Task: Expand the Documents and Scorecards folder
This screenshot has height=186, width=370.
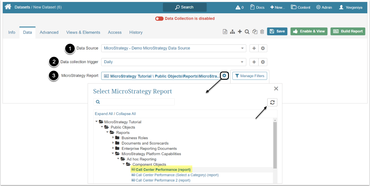Action: click(113, 143)
